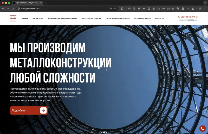The width and height of the screenshot is (208, 134).
Task: Select the slider dot left of active dot
Action: [102, 132]
